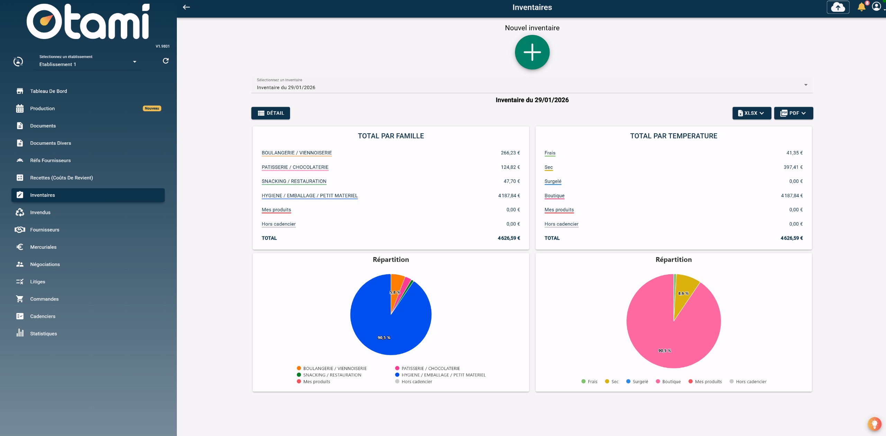Click the refresh icon beside establishment selector
This screenshot has height=436, width=886.
(x=166, y=61)
